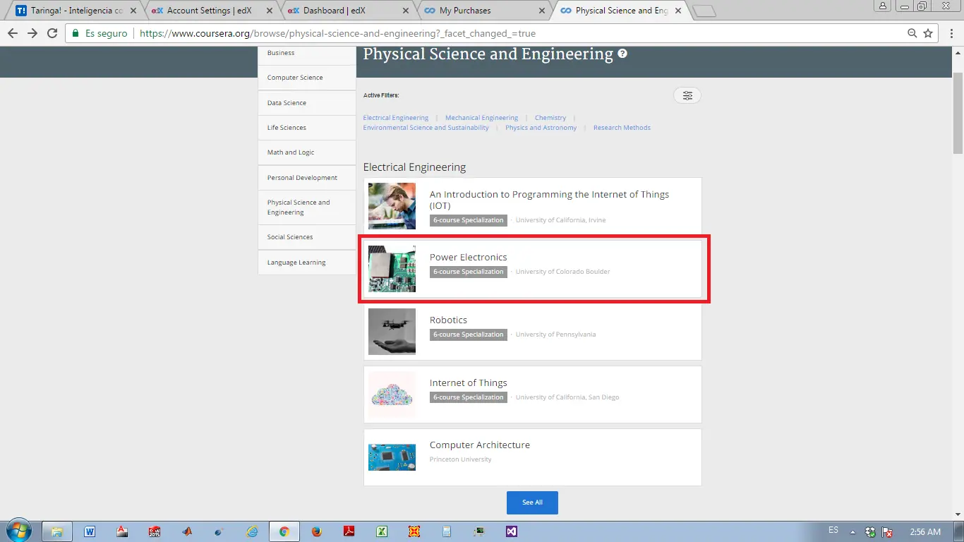964x542 pixels.
Task: Open a new browser tab
Action: pos(704,11)
